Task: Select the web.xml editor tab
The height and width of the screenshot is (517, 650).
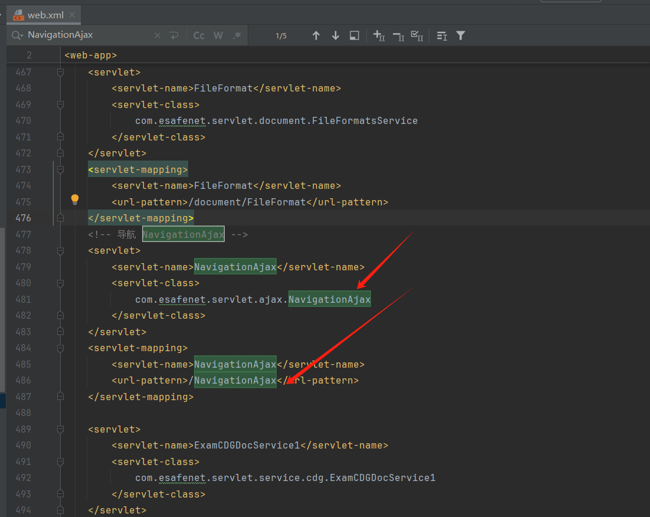Action: (x=45, y=15)
